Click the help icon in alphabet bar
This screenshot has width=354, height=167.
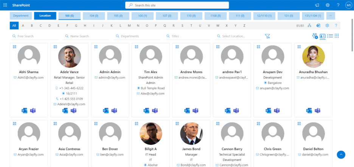[336, 26]
